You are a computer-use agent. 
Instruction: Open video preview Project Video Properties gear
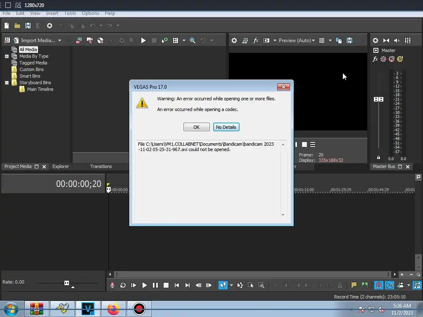234,40
